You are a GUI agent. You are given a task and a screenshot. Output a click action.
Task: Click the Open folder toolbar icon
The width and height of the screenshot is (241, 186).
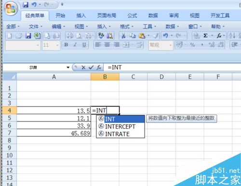[x=19, y=36]
